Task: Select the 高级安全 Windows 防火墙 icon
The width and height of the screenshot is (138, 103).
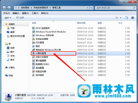Action: click(x=33, y=50)
